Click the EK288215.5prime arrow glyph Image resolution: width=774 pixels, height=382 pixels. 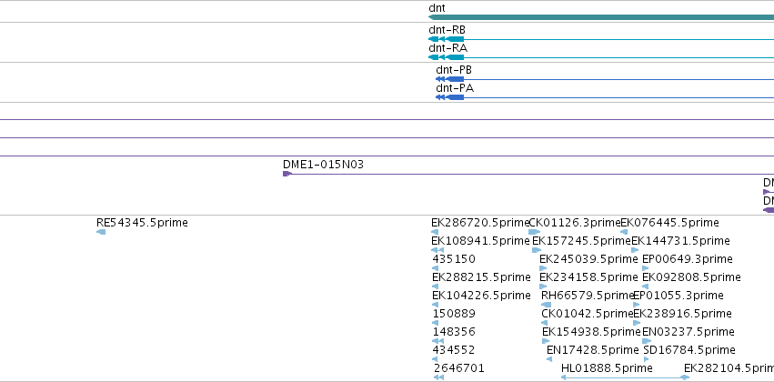pyautogui.click(x=435, y=286)
